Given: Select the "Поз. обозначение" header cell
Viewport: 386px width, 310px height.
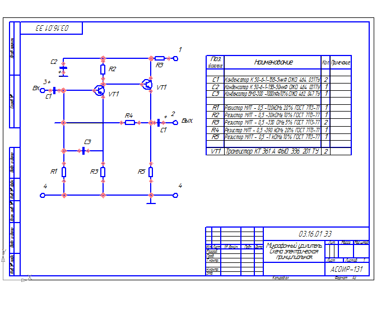Looking at the screenshot, I should [215, 62].
